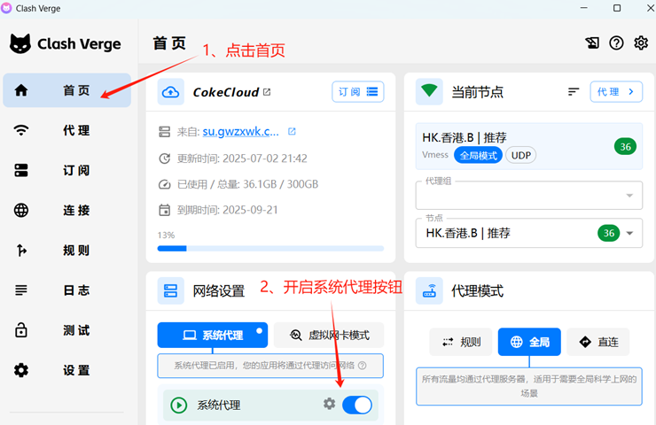Open the 代理 proxies page in sidebar
The width and height of the screenshot is (656, 425).
(x=67, y=130)
